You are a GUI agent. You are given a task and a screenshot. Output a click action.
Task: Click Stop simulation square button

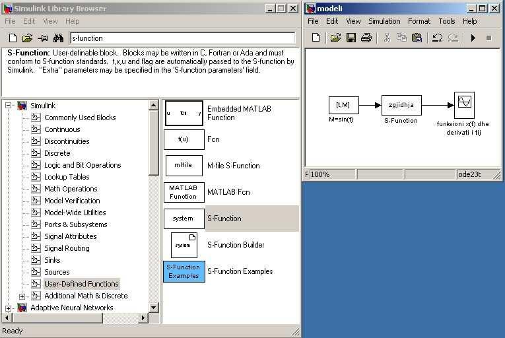488,38
